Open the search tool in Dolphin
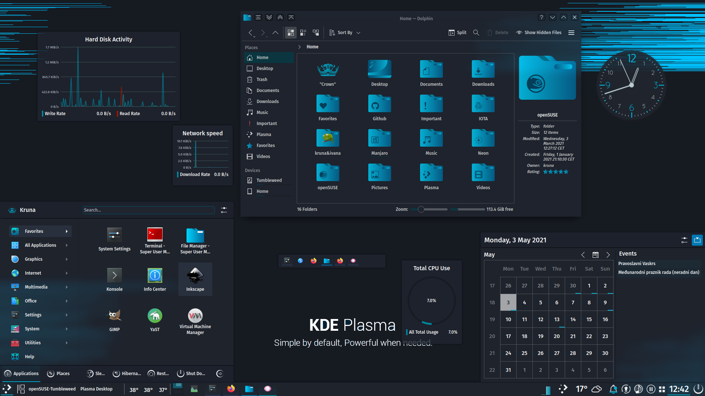Screen dimensions: 705x396 coord(476,33)
